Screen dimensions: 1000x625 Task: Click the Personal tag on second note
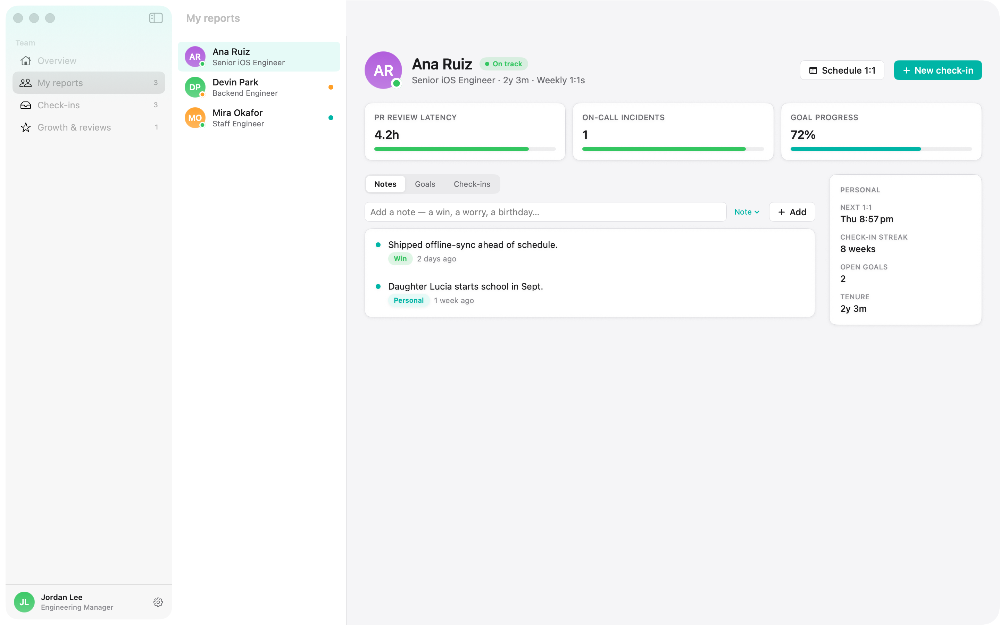click(409, 300)
